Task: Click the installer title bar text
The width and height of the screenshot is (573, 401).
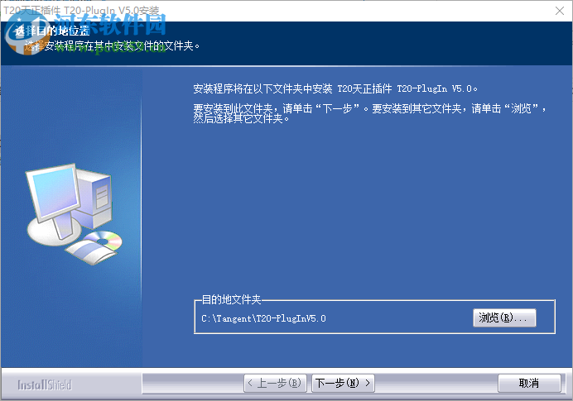Action: click(x=81, y=10)
